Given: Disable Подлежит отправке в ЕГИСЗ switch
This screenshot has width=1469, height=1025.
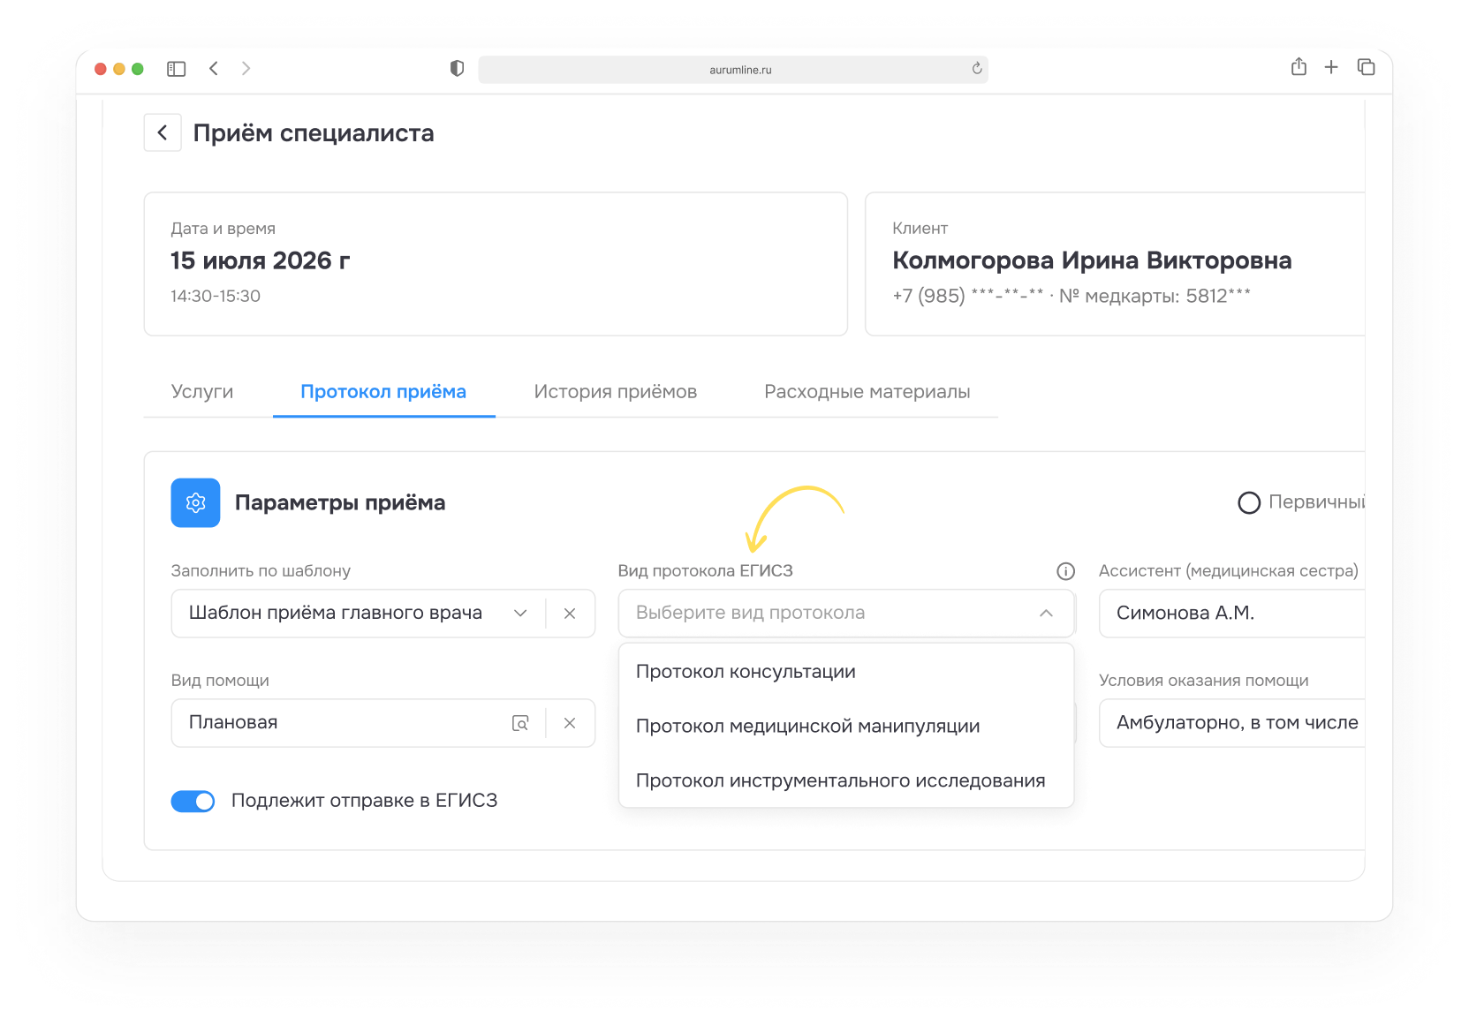Looking at the screenshot, I should [x=193, y=801].
